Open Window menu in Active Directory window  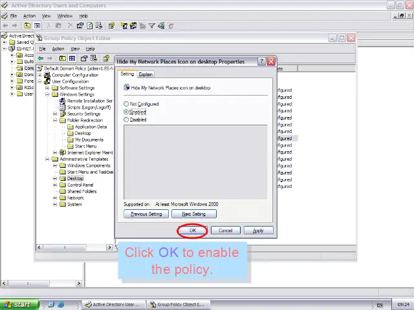[x=65, y=15]
